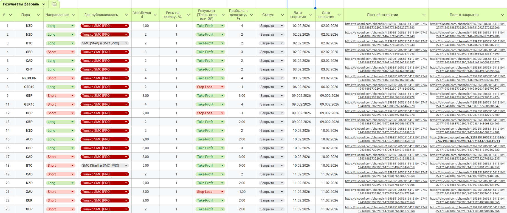Open Закрыта status chip in row 11
This screenshot has height=213, width=507.
click(271, 104)
